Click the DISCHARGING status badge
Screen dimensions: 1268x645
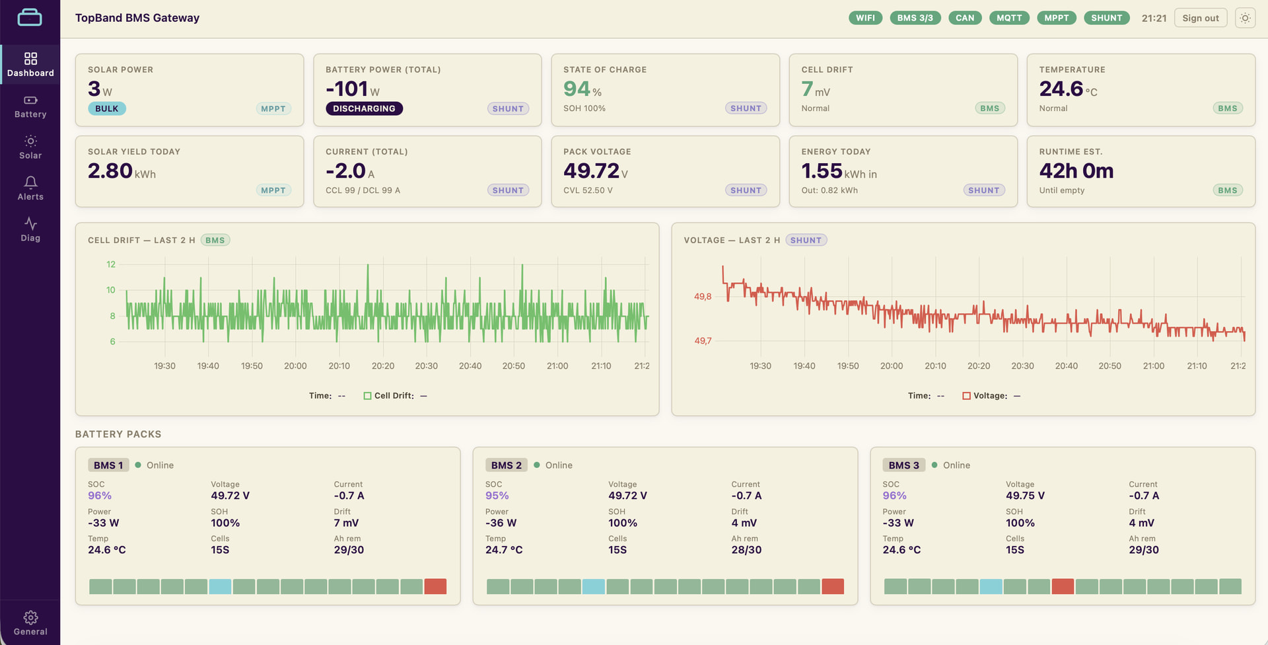pyautogui.click(x=364, y=108)
